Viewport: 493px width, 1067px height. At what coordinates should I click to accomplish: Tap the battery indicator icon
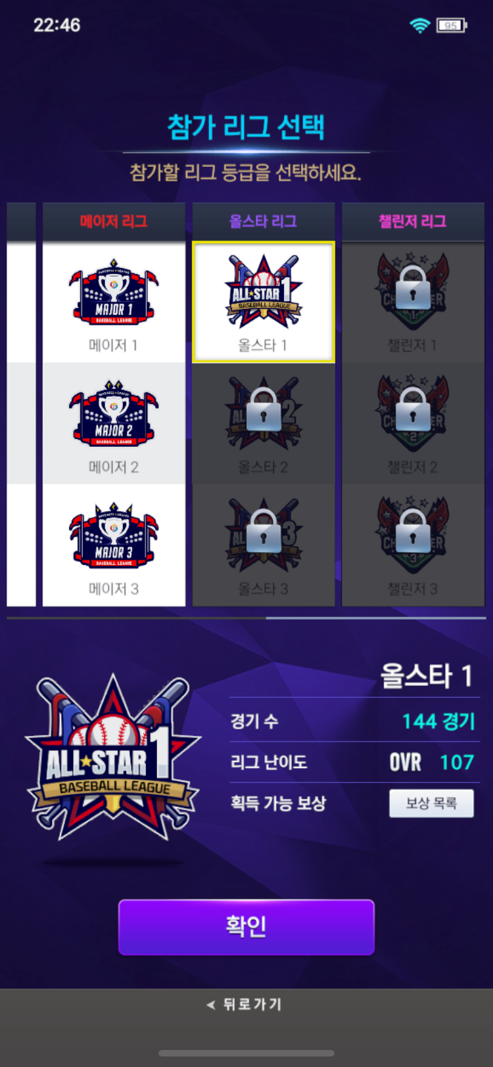[x=452, y=26]
